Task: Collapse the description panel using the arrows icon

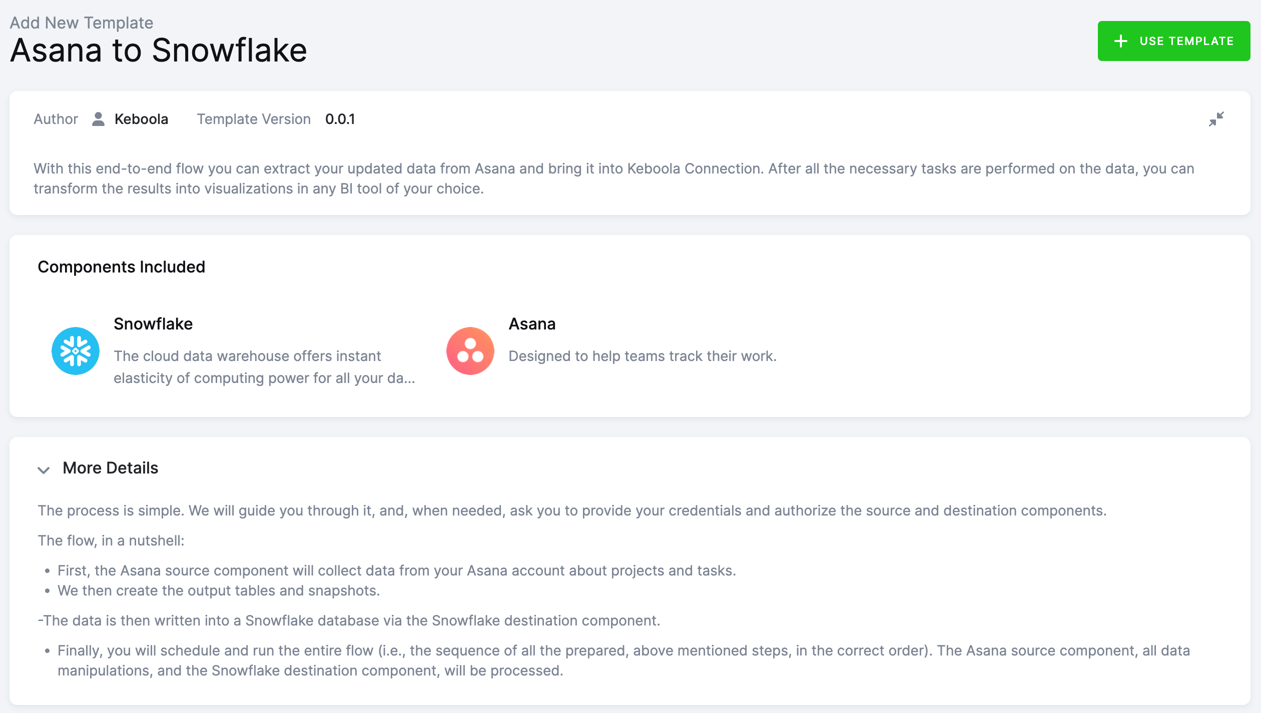Action: (x=1216, y=119)
